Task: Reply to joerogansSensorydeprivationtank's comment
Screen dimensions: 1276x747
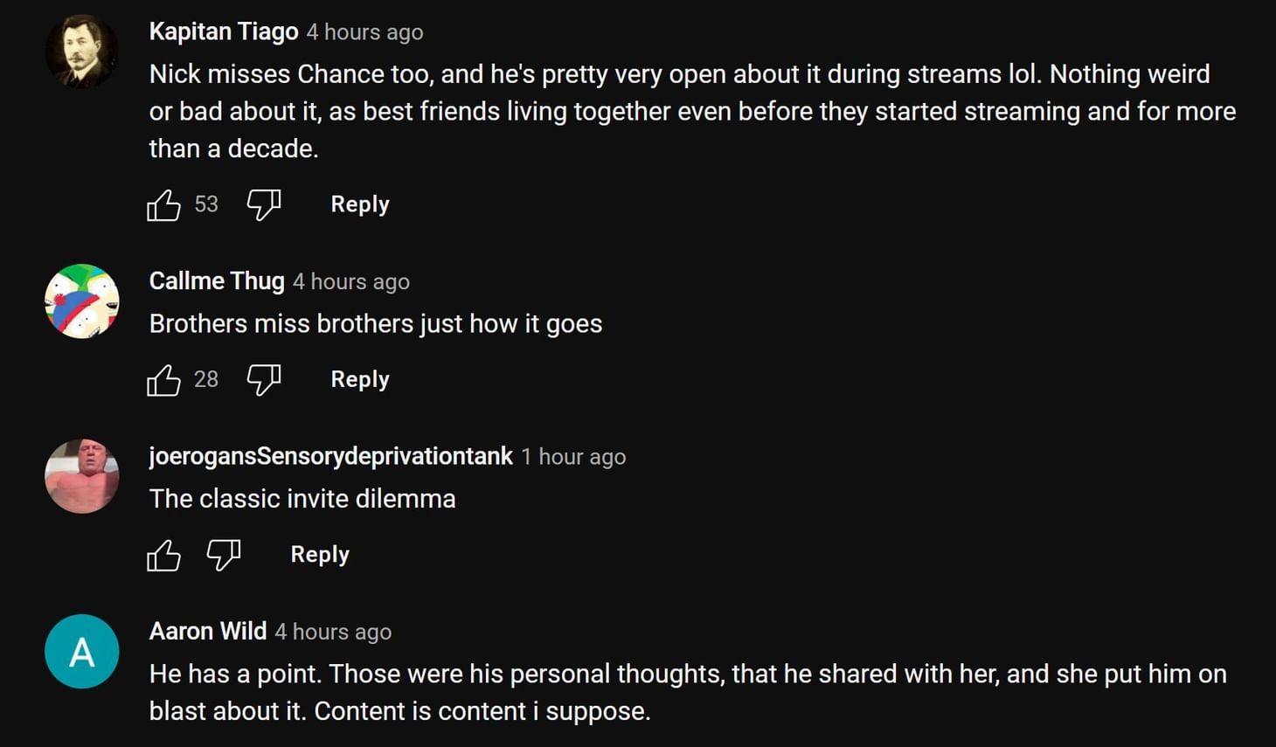Action: (x=320, y=555)
